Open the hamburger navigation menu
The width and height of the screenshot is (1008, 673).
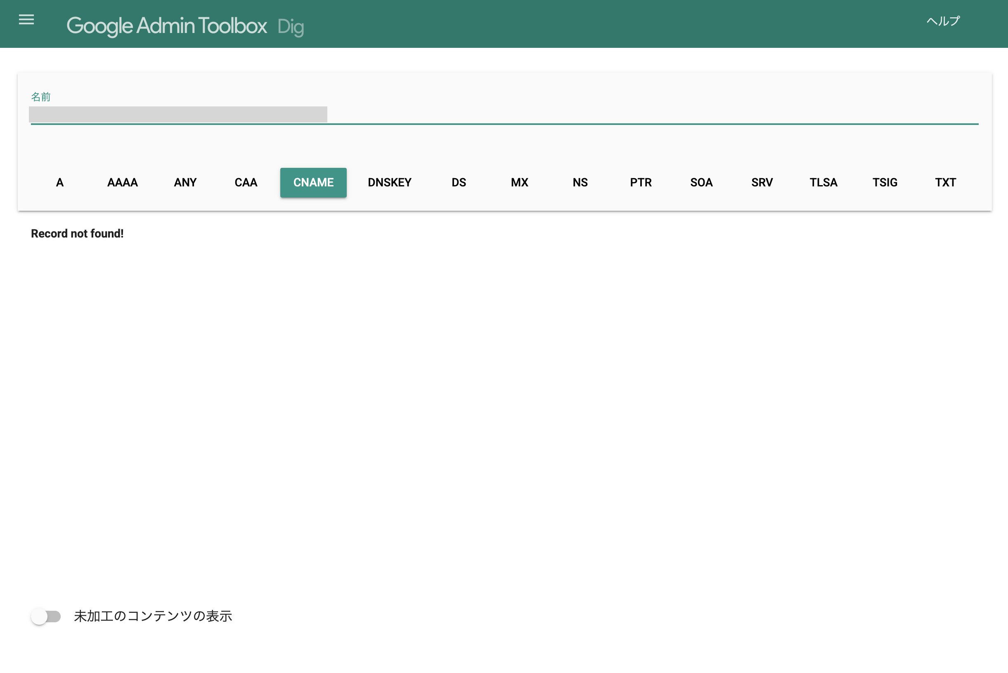26,20
